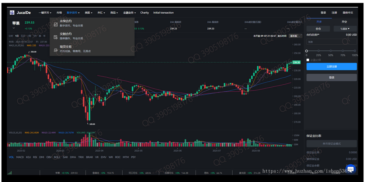Click the fullscreen expand chart icon
Viewport: 365px width, 182px height.
[x=301, y=36]
